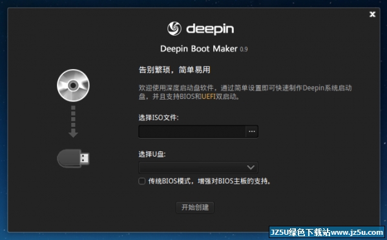Click the 开始创建 start button
The image size is (387, 240).
pyautogui.click(x=195, y=207)
